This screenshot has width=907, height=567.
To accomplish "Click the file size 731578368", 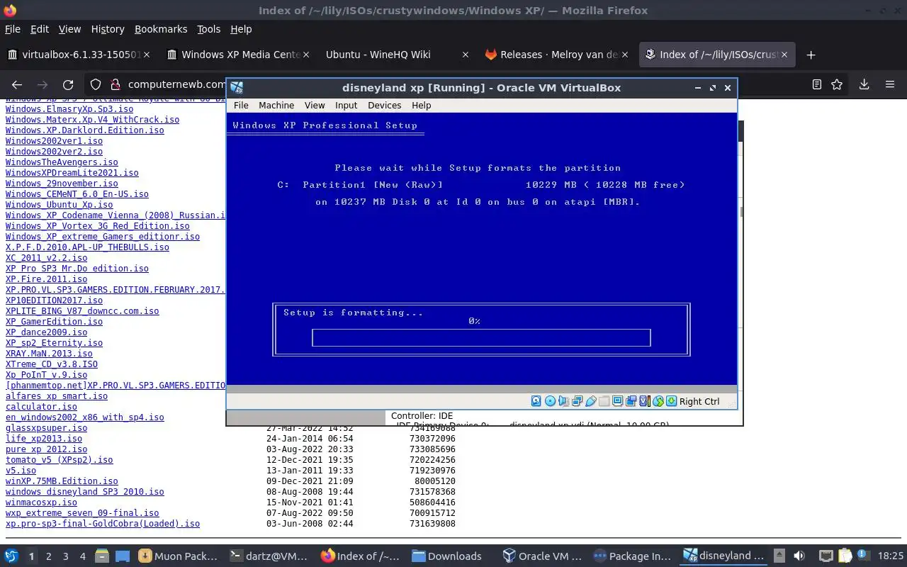I will click(432, 492).
